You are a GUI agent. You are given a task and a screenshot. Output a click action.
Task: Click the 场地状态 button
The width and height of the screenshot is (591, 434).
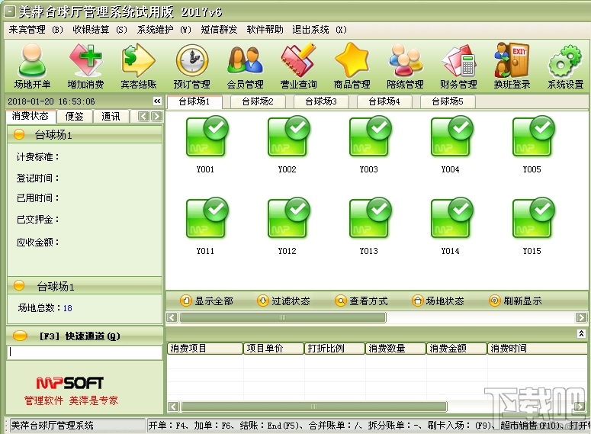pyautogui.click(x=438, y=301)
